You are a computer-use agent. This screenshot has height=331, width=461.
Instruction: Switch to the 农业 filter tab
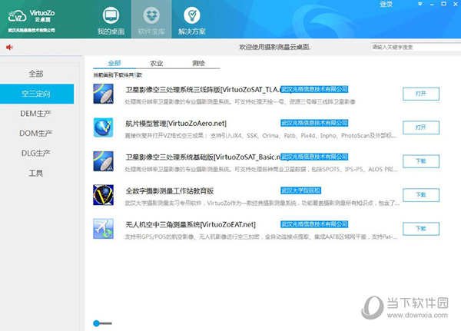tap(156, 64)
